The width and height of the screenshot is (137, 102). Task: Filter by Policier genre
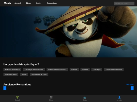tap(24, 75)
